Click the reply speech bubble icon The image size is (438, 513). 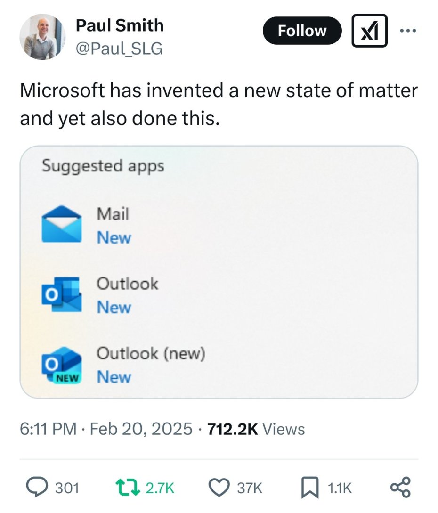click(x=37, y=488)
